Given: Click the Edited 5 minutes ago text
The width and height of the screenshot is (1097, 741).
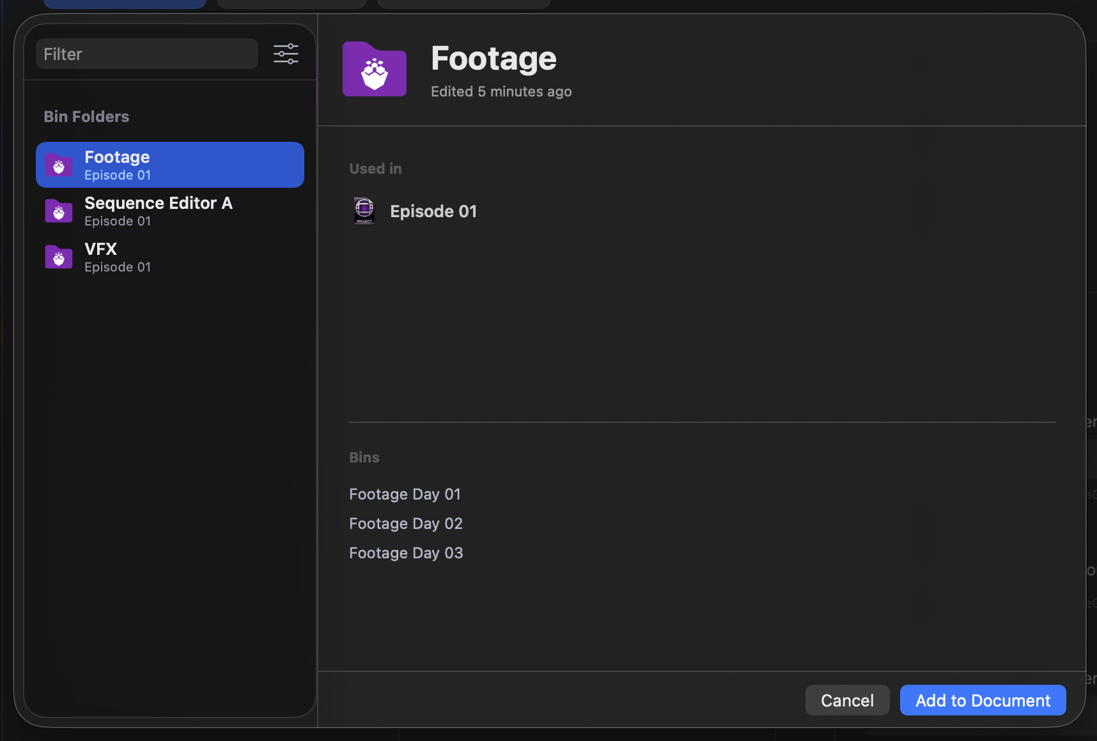Looking at the screenshot, I should click(501, 92).
